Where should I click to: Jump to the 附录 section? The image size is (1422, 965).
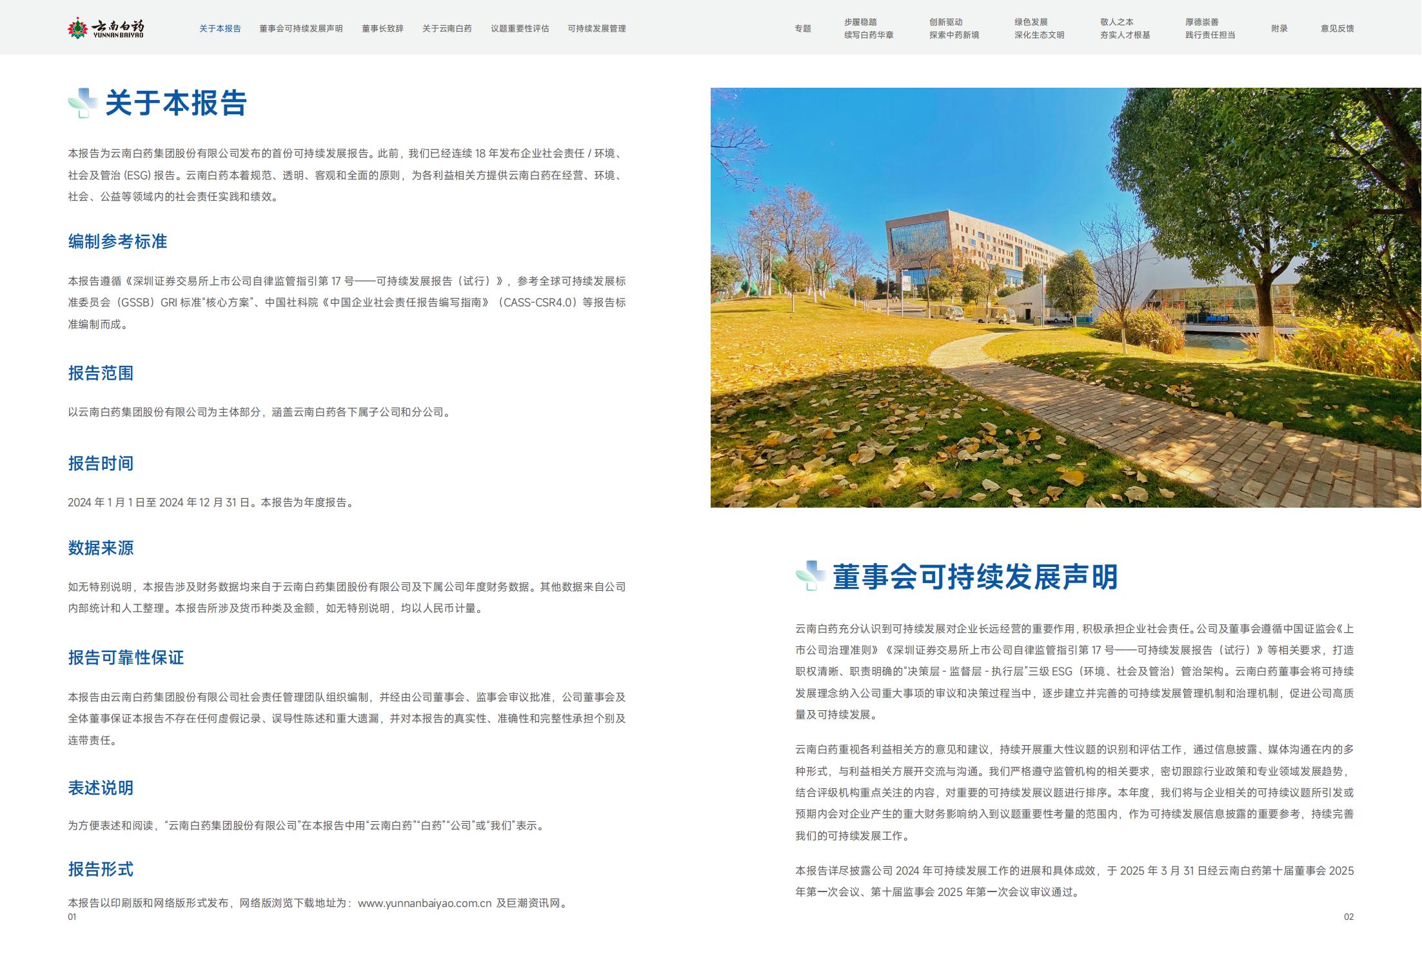coord(1279,28)
